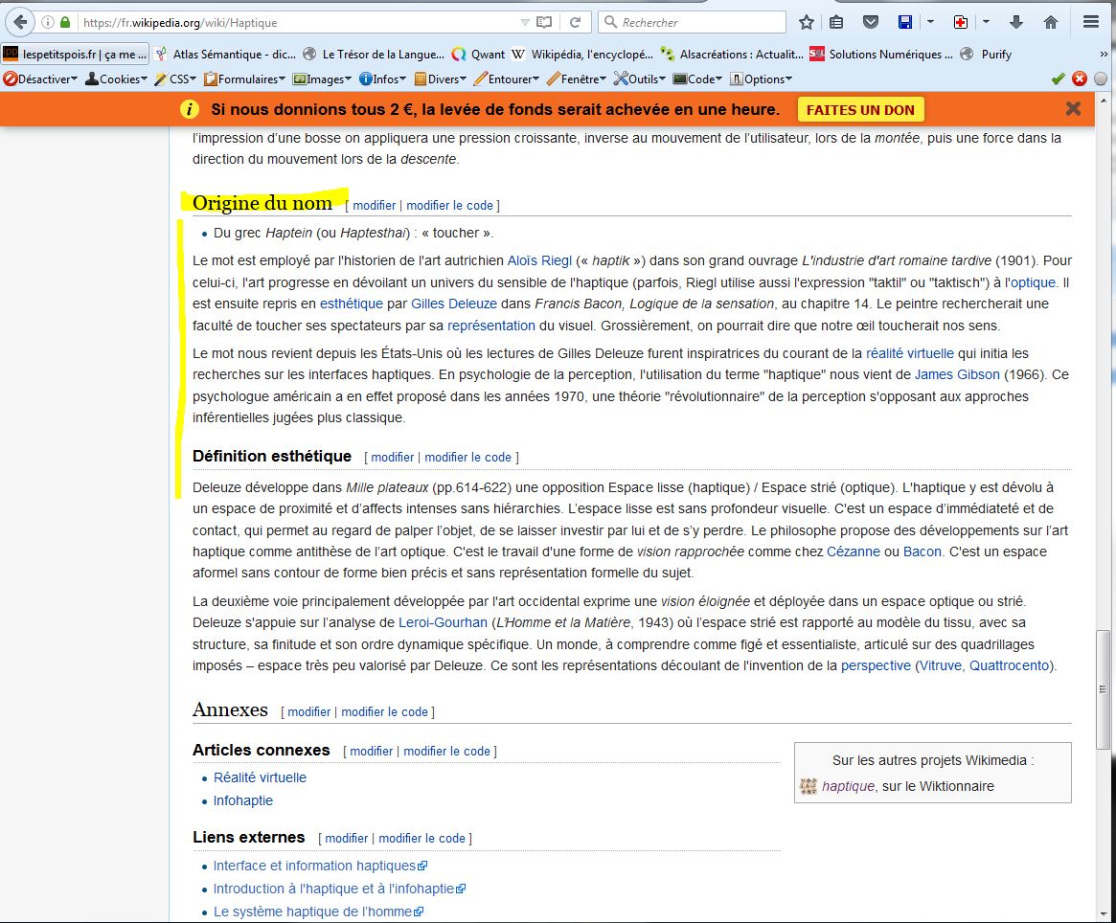Open the Firefox hamburger menu
This screenshot has width=1116, height=923.
(1091, 22)
